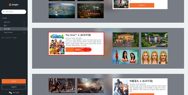
Task: Click 지금 받기 button in top game card
Action: (142, 5)
